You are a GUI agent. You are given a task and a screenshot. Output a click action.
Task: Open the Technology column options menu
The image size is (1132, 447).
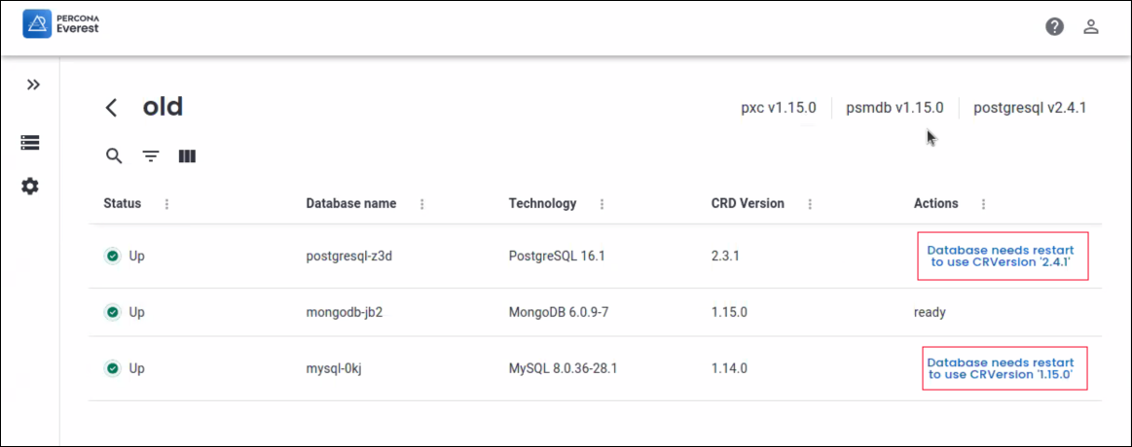[x=602, y=204]
